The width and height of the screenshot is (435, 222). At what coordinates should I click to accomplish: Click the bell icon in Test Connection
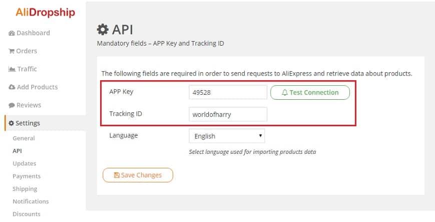coord(285,93)
